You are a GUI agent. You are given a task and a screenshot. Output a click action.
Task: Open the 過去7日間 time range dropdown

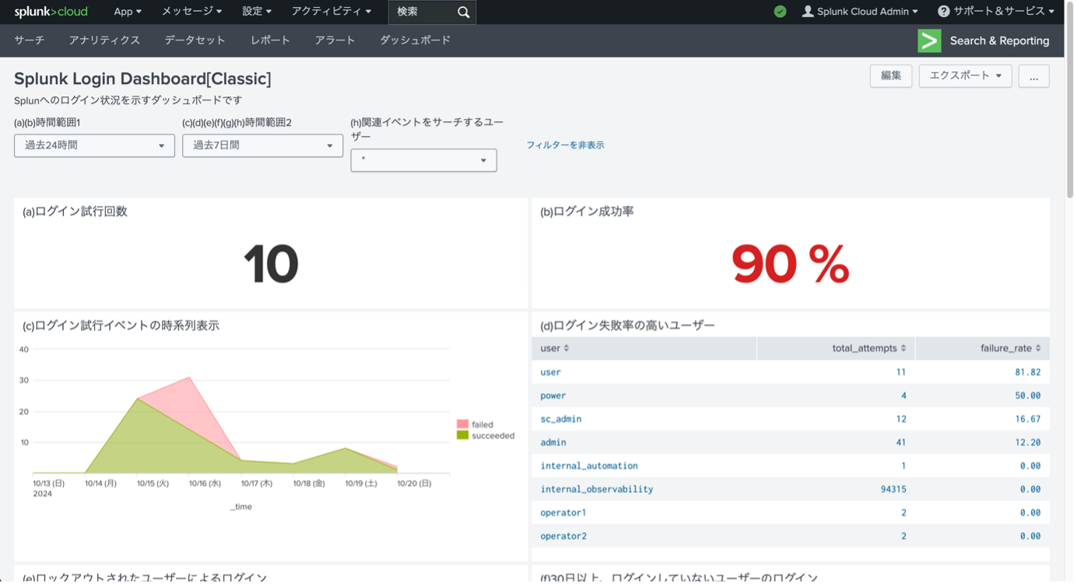pos(262,145)
